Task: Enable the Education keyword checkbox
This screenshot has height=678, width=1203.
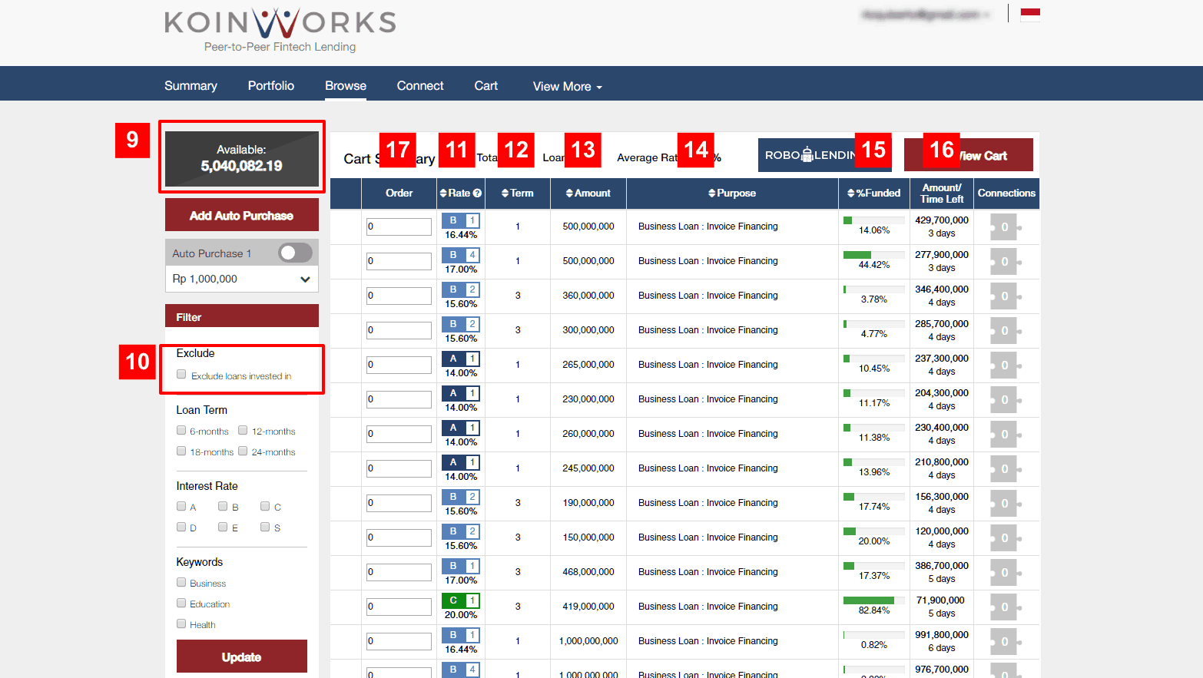Action: click(x=181, y=604)
